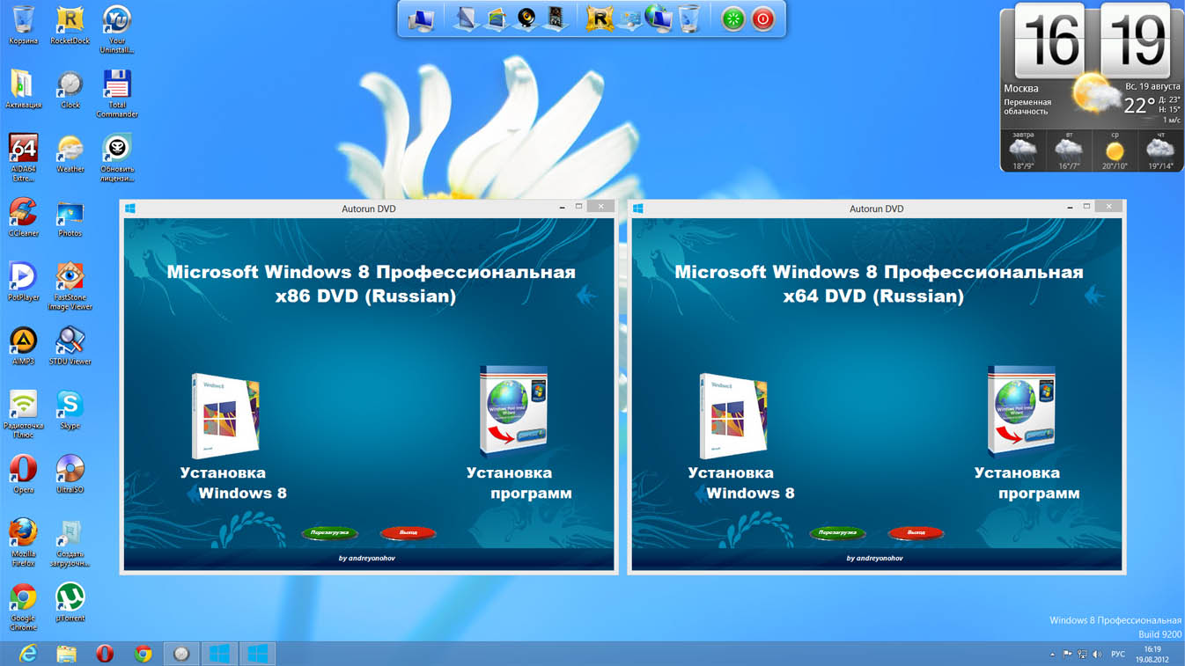Click the program installer box in x64 window

1021,411
